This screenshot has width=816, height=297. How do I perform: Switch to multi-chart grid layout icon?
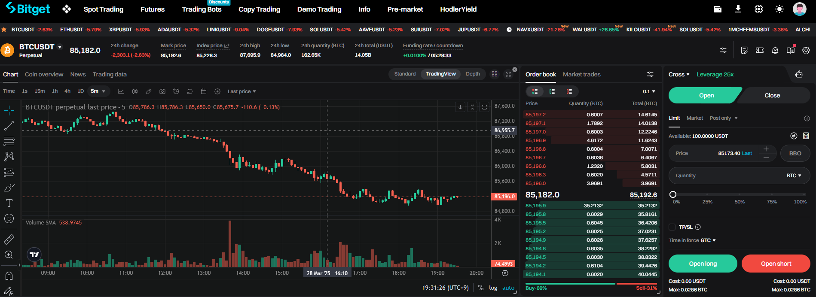click(x=495, y=74)
